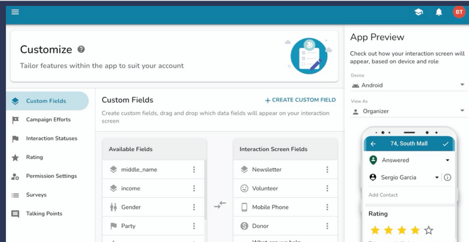Select the Newsletter interaction screen field
The image size is (469, 242).
click(x=267, y=170)
